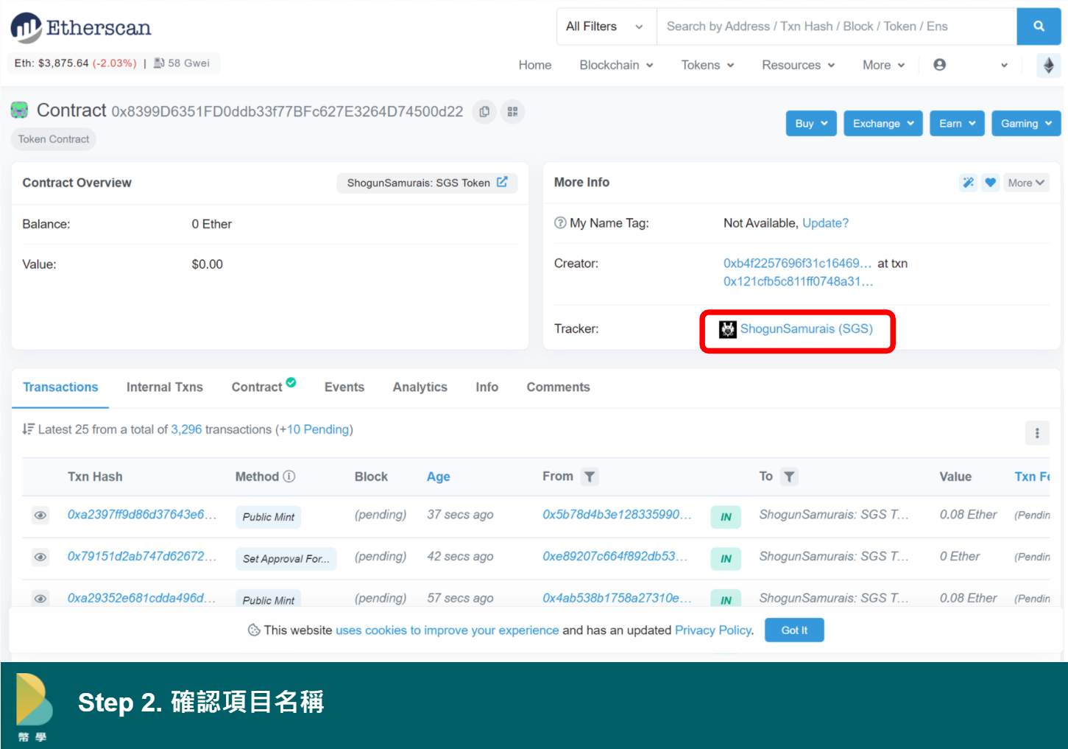1068x749 pixels.
Task: Click the magic wand icon in More Info
Action: (x=969, y=183)
